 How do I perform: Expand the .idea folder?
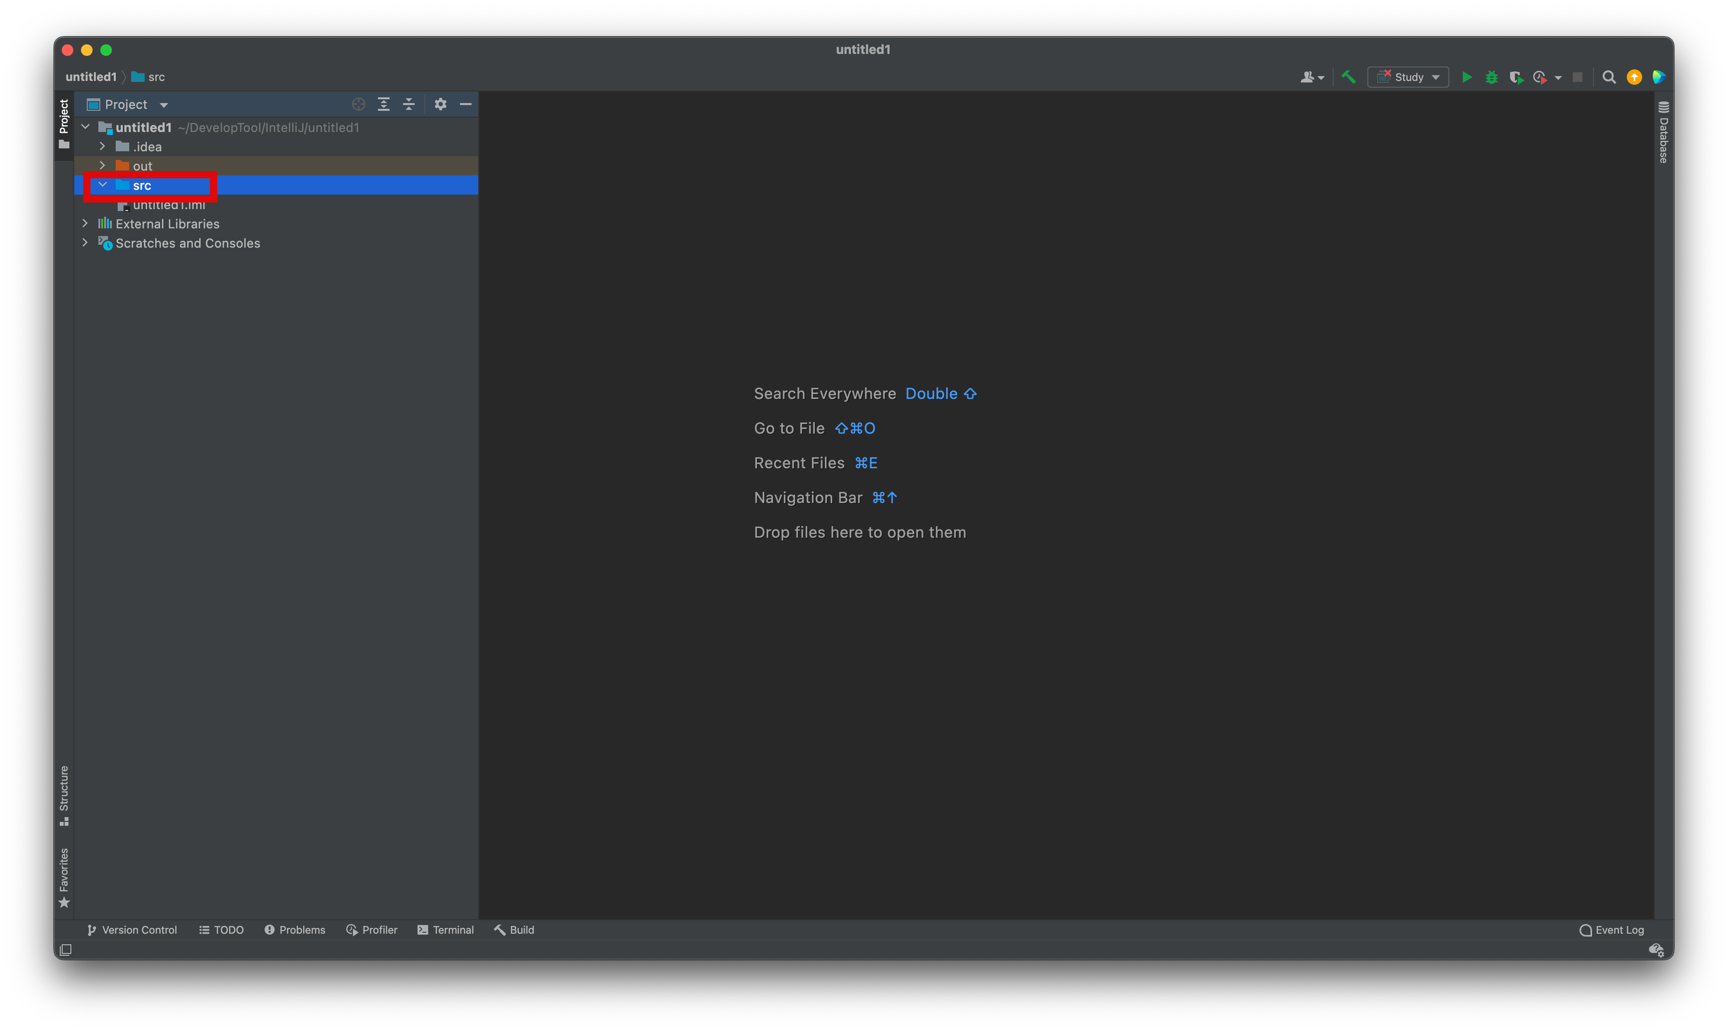(102, 146)
